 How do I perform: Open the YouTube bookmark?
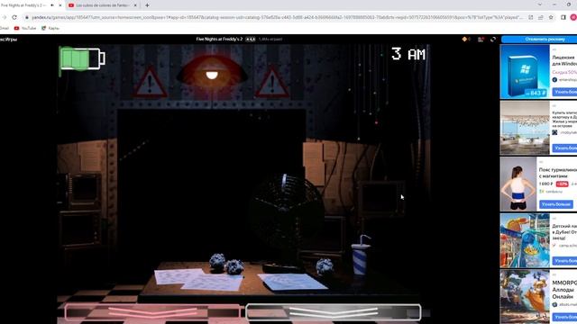tap(25, 28)
